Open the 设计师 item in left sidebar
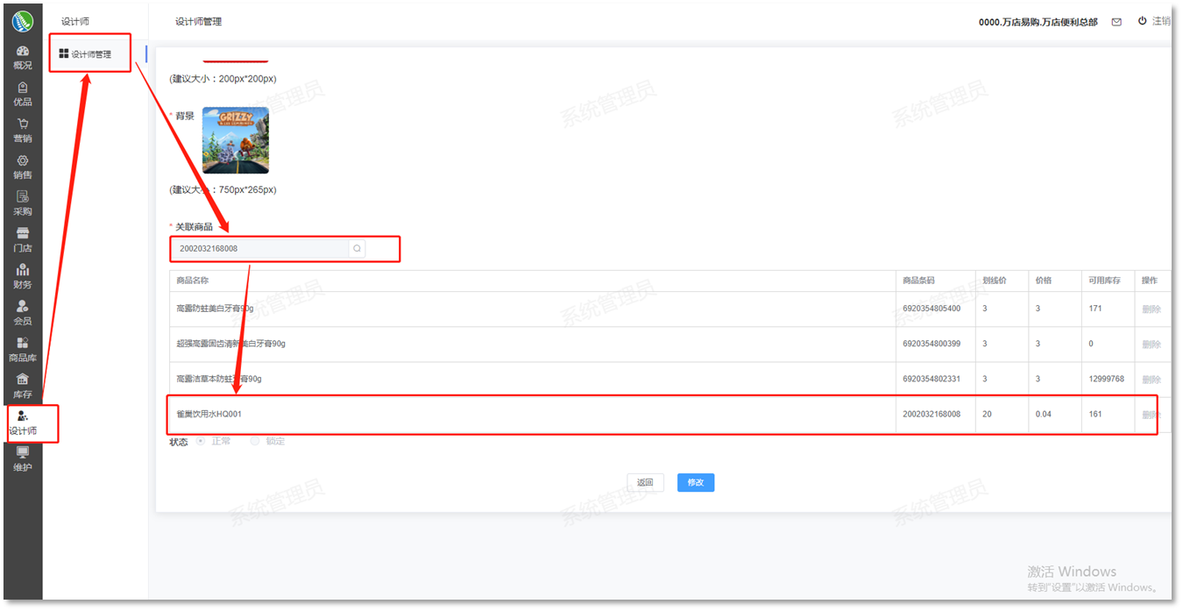Screen dimensions: 1183x611 pos(23,423)
